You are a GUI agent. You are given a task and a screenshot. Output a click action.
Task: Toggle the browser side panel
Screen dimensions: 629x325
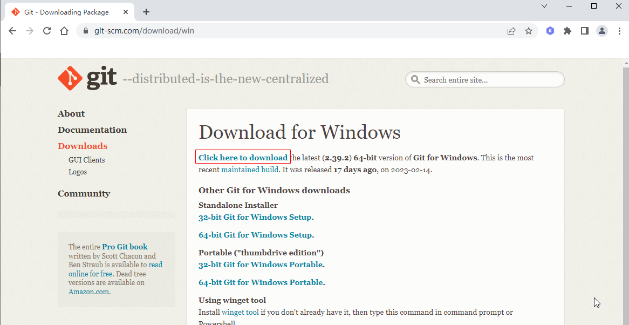tap(584, 30)
